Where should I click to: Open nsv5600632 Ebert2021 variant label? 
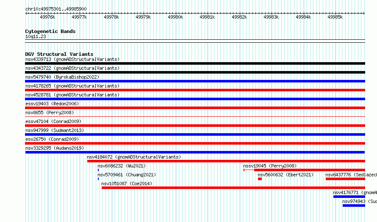coord(286,175)
